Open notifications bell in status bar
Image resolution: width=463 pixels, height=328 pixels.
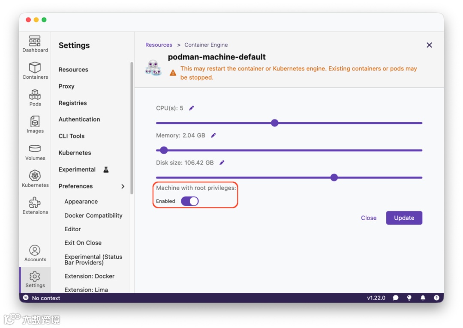click(423, 298)
